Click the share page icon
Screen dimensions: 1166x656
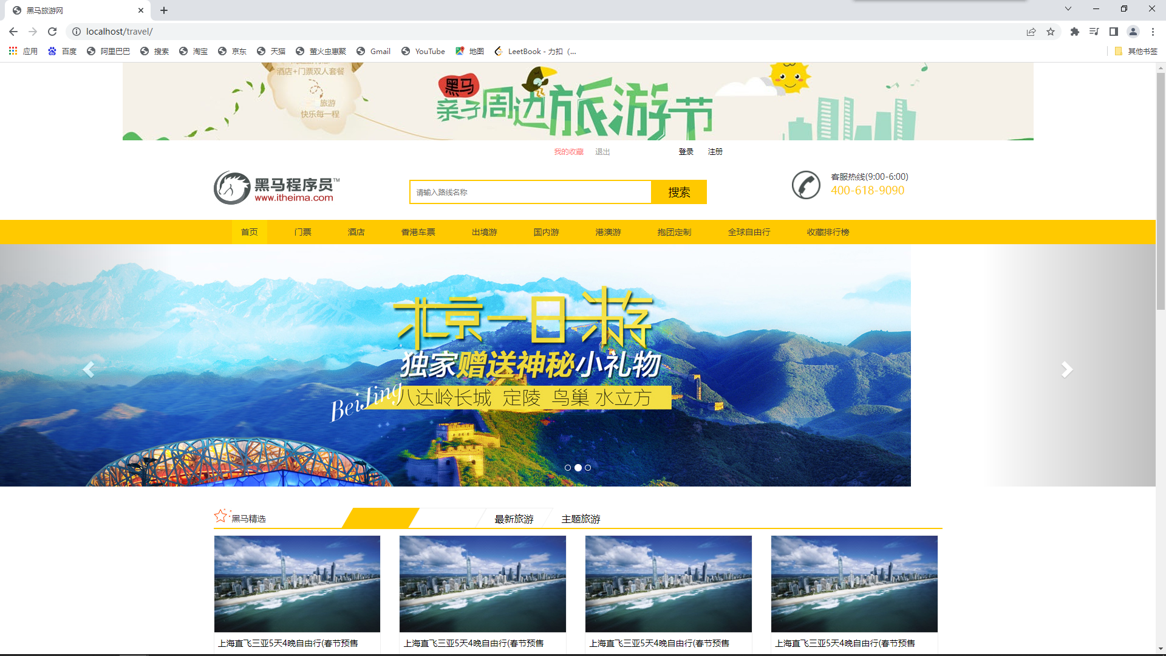(x=1031, y=32)
